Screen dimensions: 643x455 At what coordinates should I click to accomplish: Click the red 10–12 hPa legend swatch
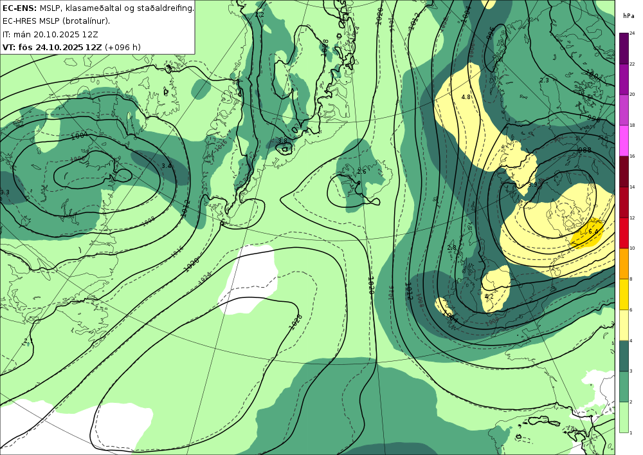(624, 232)
